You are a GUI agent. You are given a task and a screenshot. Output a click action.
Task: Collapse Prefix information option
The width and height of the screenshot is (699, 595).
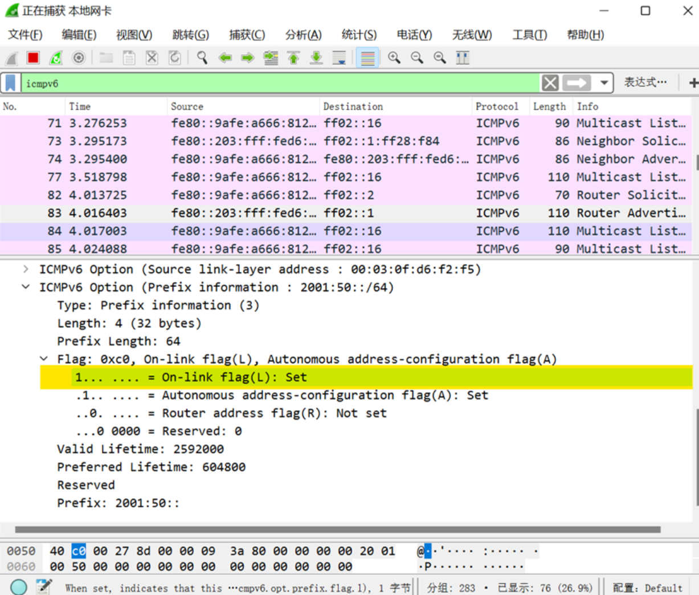(x=26, y=287)
